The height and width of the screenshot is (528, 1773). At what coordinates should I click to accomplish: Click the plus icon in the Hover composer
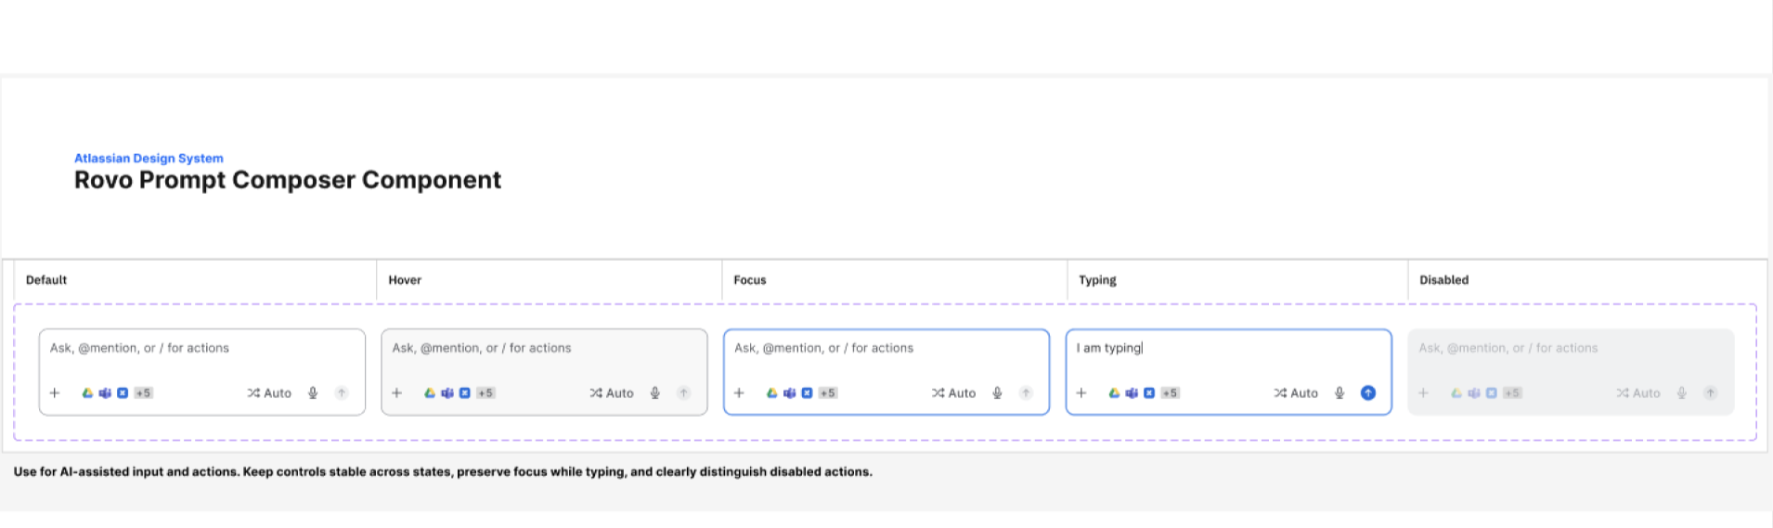pos(397,393)
